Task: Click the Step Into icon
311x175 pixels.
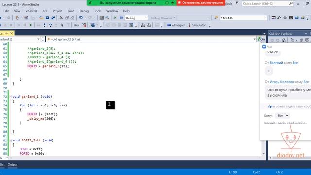Action: 44,25
